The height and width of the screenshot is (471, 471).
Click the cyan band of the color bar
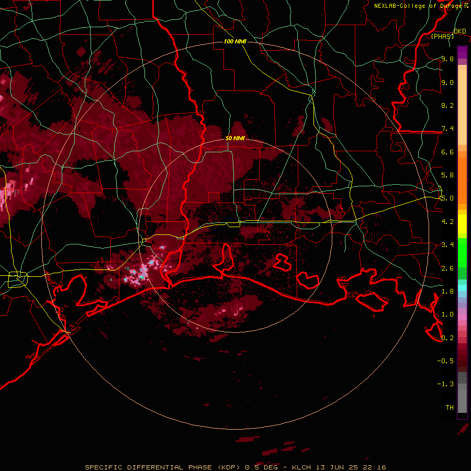(x=462, y=288)
